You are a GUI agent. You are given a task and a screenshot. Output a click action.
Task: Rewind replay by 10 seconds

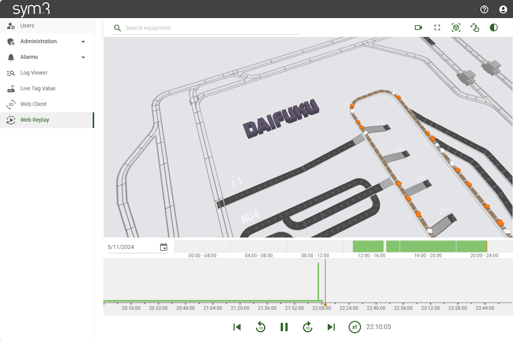261,327
